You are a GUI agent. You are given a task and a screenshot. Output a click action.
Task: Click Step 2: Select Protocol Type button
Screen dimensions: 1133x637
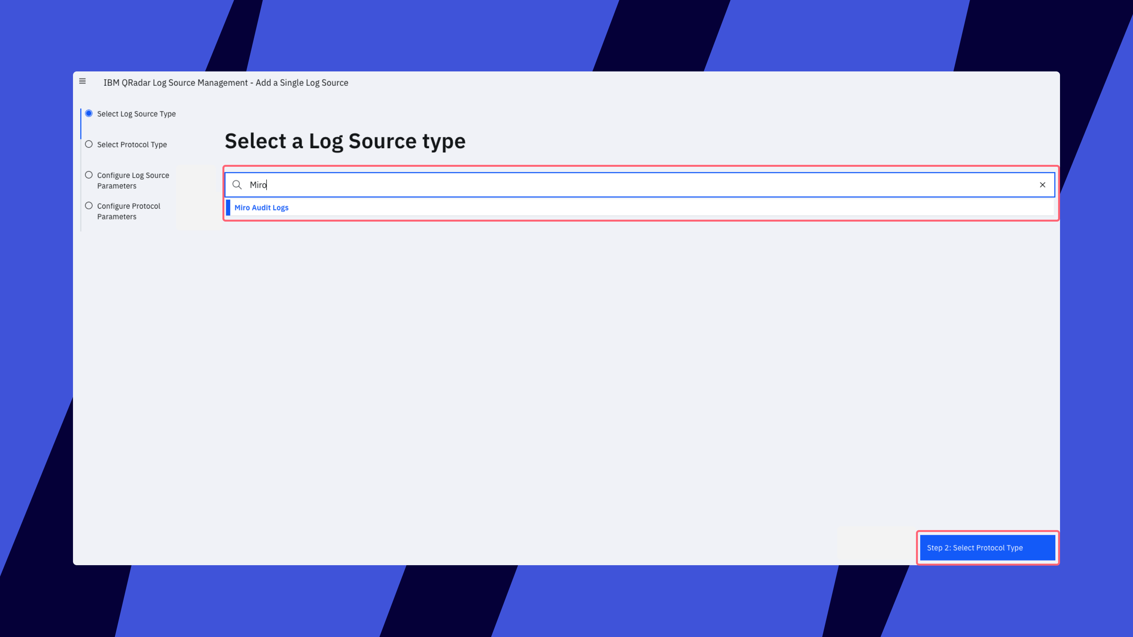(x=987, y=548)
